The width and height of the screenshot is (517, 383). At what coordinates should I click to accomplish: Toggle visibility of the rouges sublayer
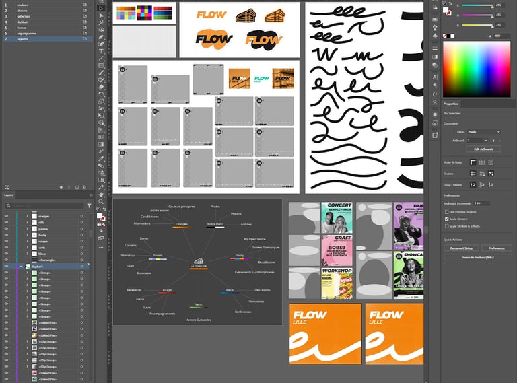(x=6, y=241)
